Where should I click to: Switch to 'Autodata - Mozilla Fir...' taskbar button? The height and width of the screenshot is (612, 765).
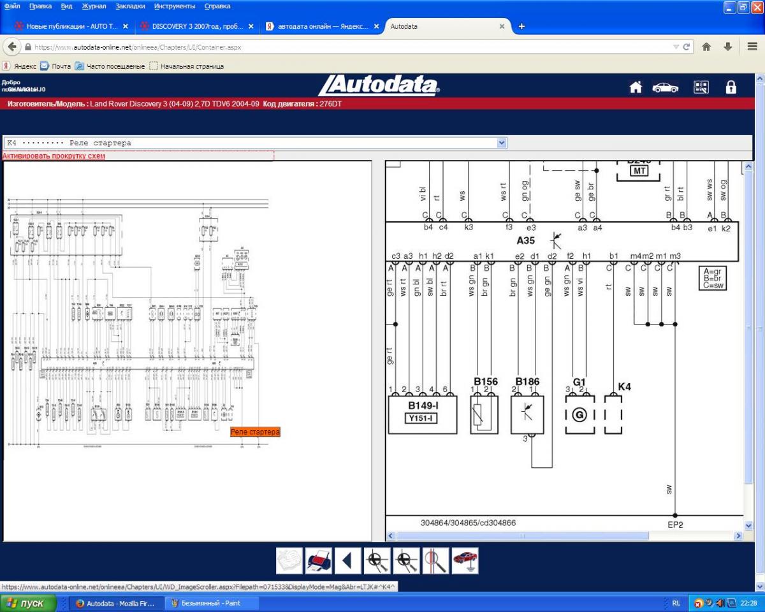pos(115,603)
